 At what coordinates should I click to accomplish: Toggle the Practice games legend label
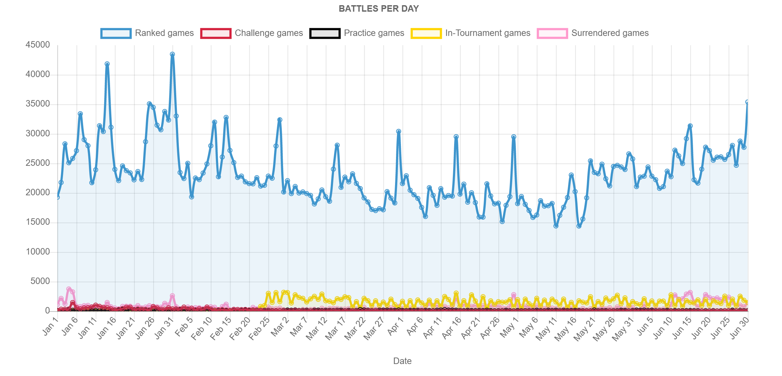click(374, 33)
